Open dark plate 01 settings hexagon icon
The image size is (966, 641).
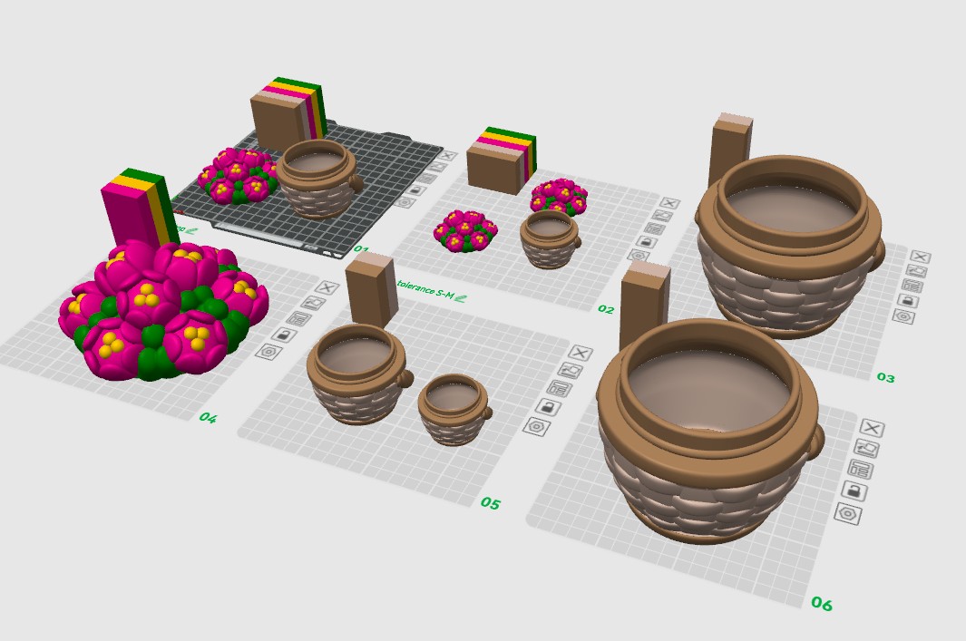[405, 202]
